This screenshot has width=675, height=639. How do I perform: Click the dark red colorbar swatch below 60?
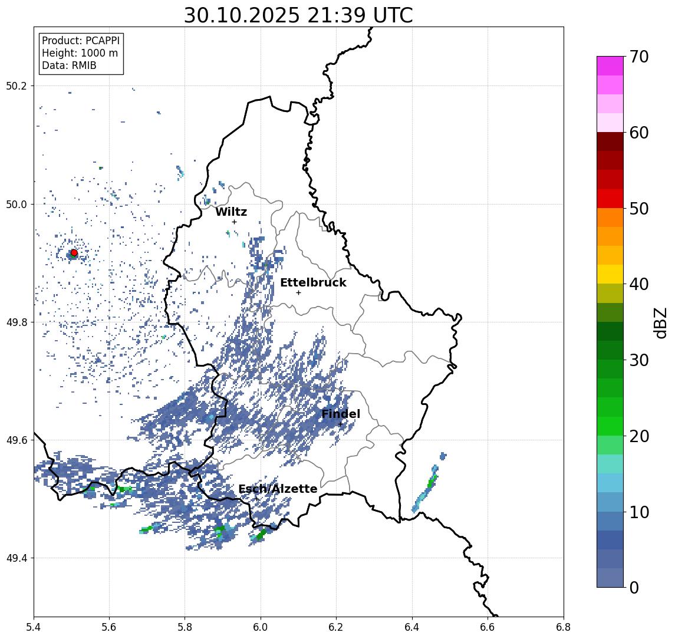610,141
